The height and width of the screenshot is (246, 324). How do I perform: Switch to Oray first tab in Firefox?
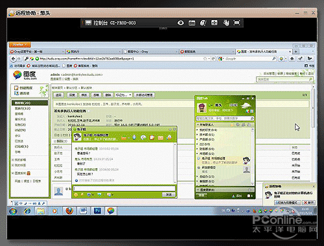37,52
